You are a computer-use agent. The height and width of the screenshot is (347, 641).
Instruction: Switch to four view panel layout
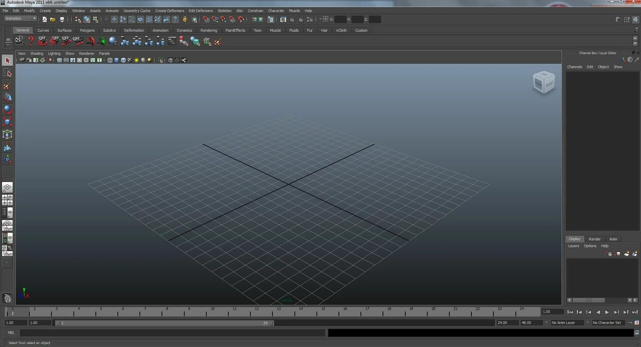[x=7, y=200]
